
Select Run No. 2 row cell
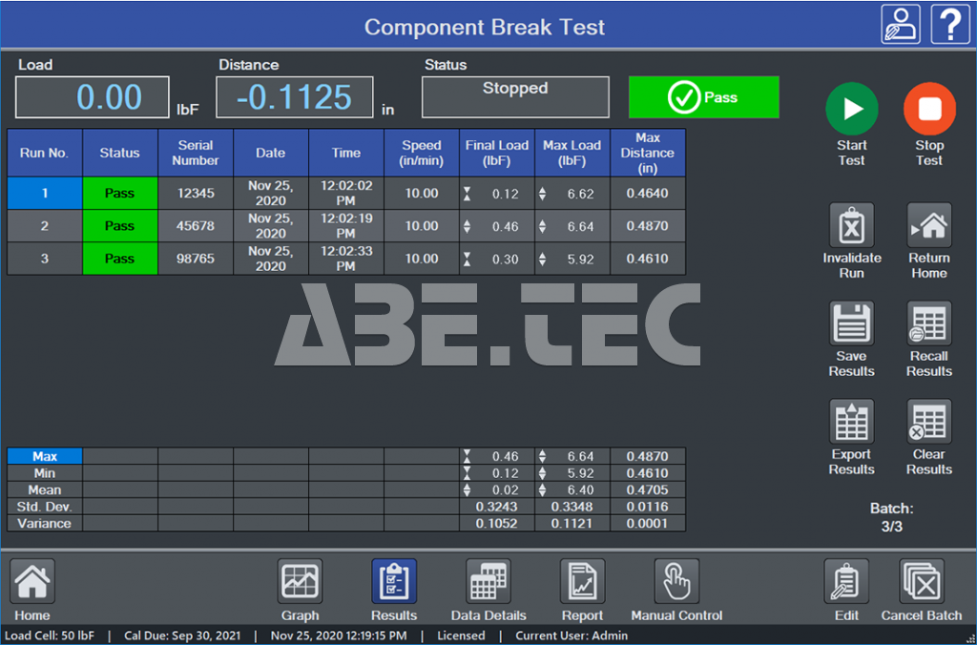[44, 226]
